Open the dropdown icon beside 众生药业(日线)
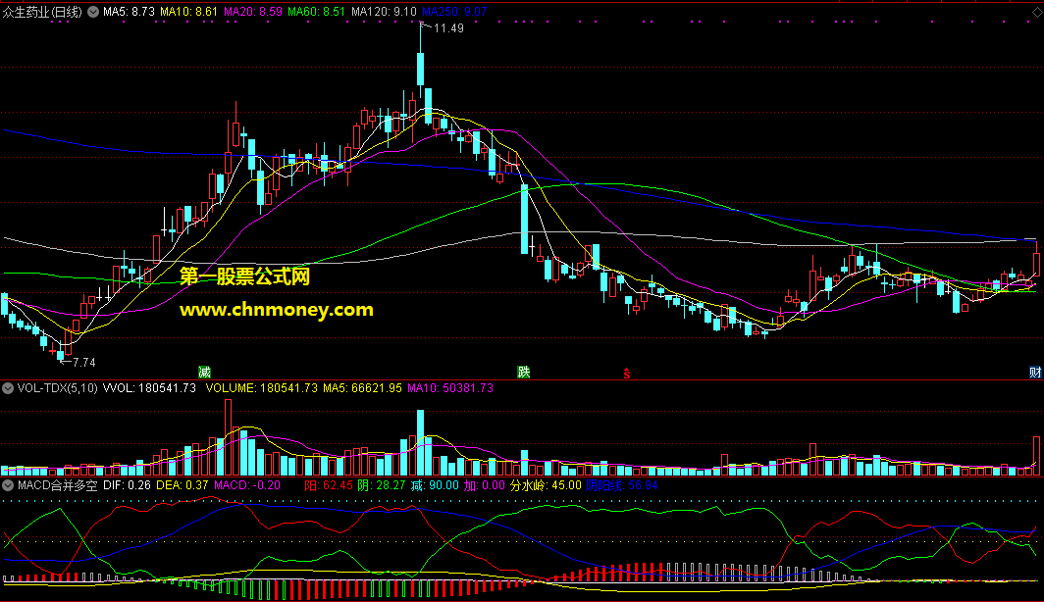This screenshot has height=602, width=1044. (x=93, y=12)
